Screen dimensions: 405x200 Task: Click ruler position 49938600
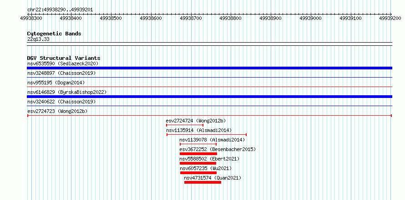(x=151, y=18)
